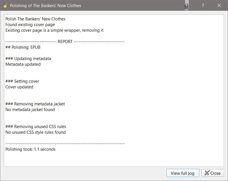Click the red X icon on Close button

coord(207,173)
